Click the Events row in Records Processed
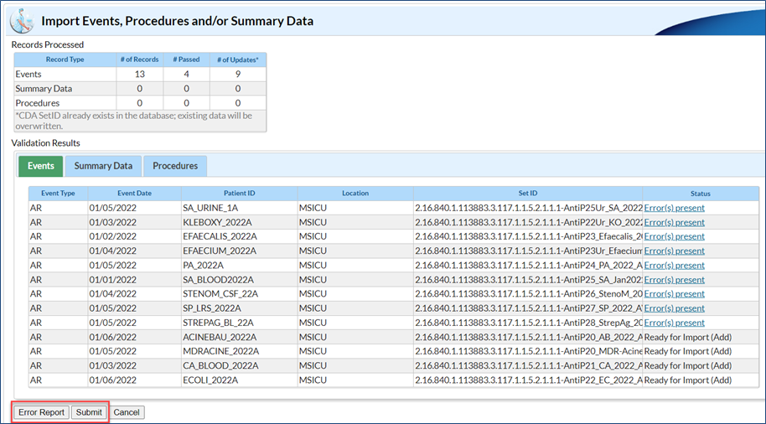This screenshot has width=766, height=424. point(140,75)
